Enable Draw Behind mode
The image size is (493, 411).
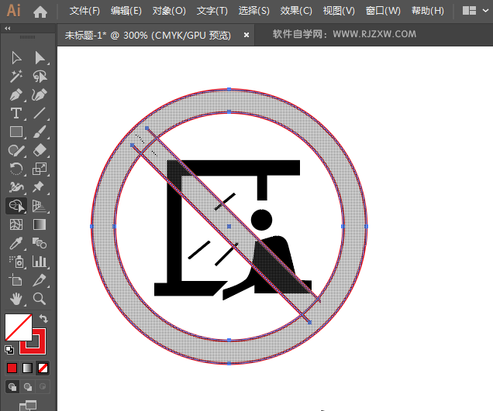tap(28, 387)
